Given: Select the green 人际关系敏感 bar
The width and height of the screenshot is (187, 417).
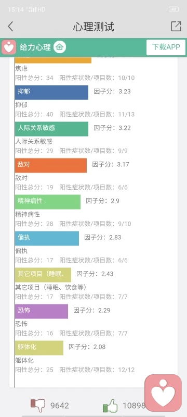Looking at the screenshot, I should [51, 129].
